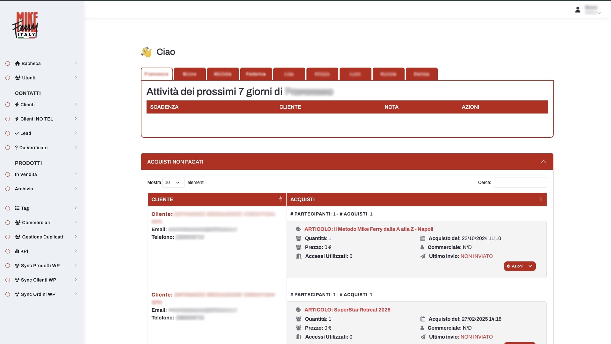Viewport: 611px width, 344px height.
Task: Toggle the circle beside Archivio
Action: 7,188
